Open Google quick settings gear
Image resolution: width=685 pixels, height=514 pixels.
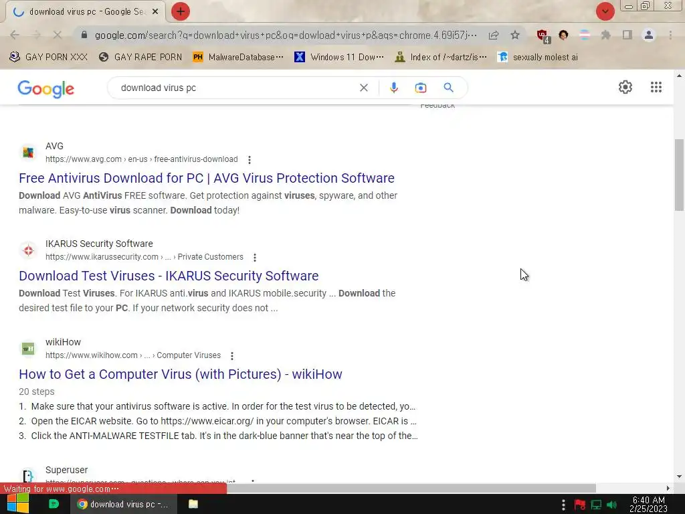625,87
